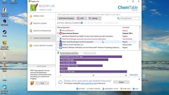Click the Comment column header
This screenshot has width=169, height=95.
pyautogui.click(x=129, y=27)
